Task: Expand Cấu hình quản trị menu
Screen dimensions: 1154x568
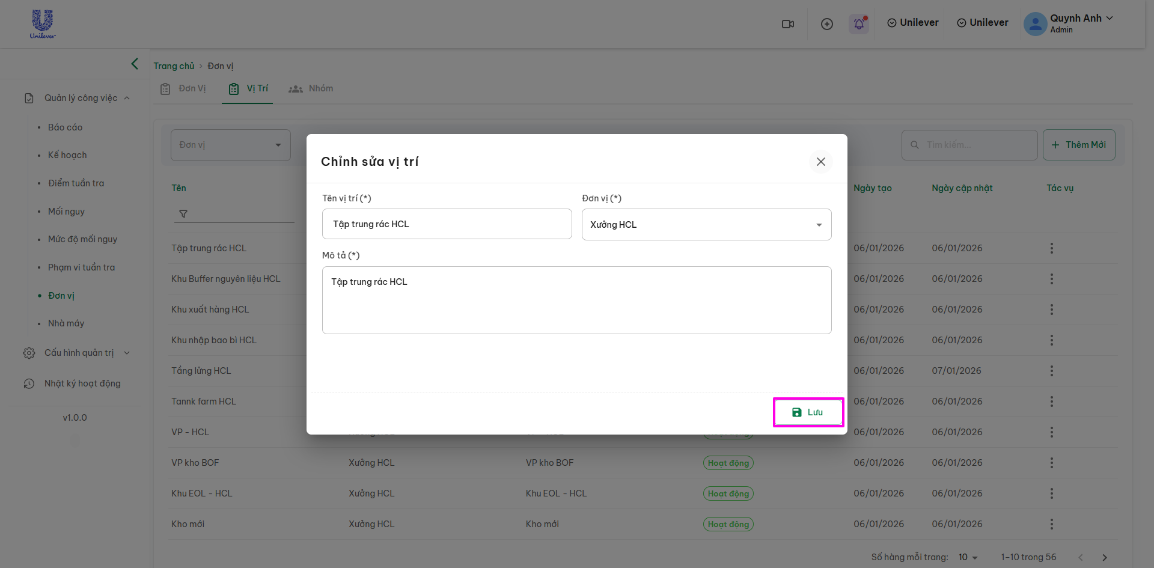Action: tap(78, 353)
